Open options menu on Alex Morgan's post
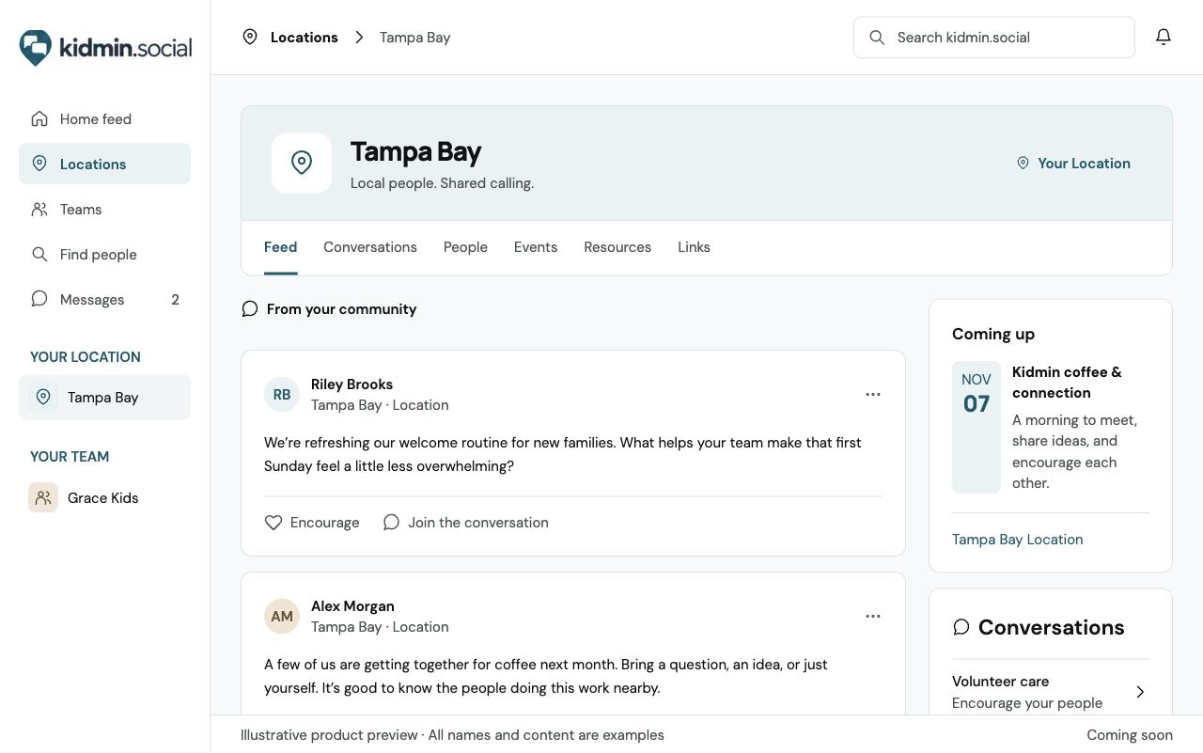 tap(873, 617)
